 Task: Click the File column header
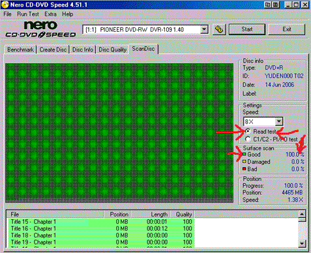(55, 214)
